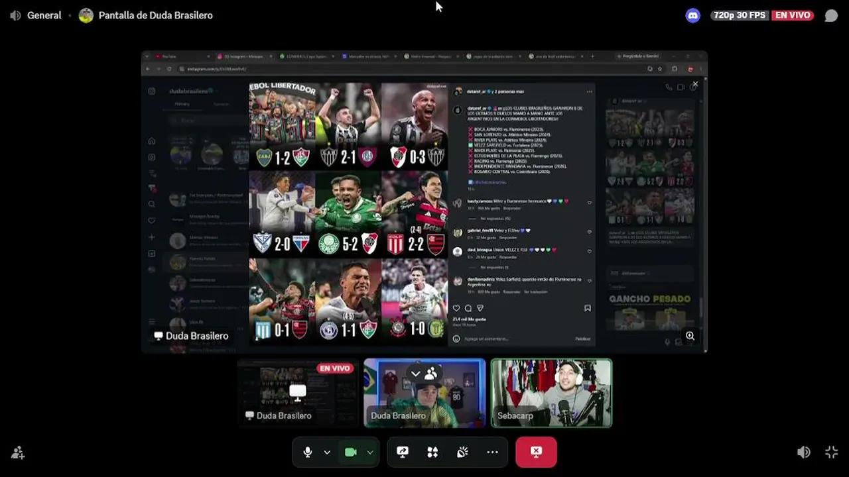
Task: Like the Instagram post with heart icon
Action: pos(456,308)
